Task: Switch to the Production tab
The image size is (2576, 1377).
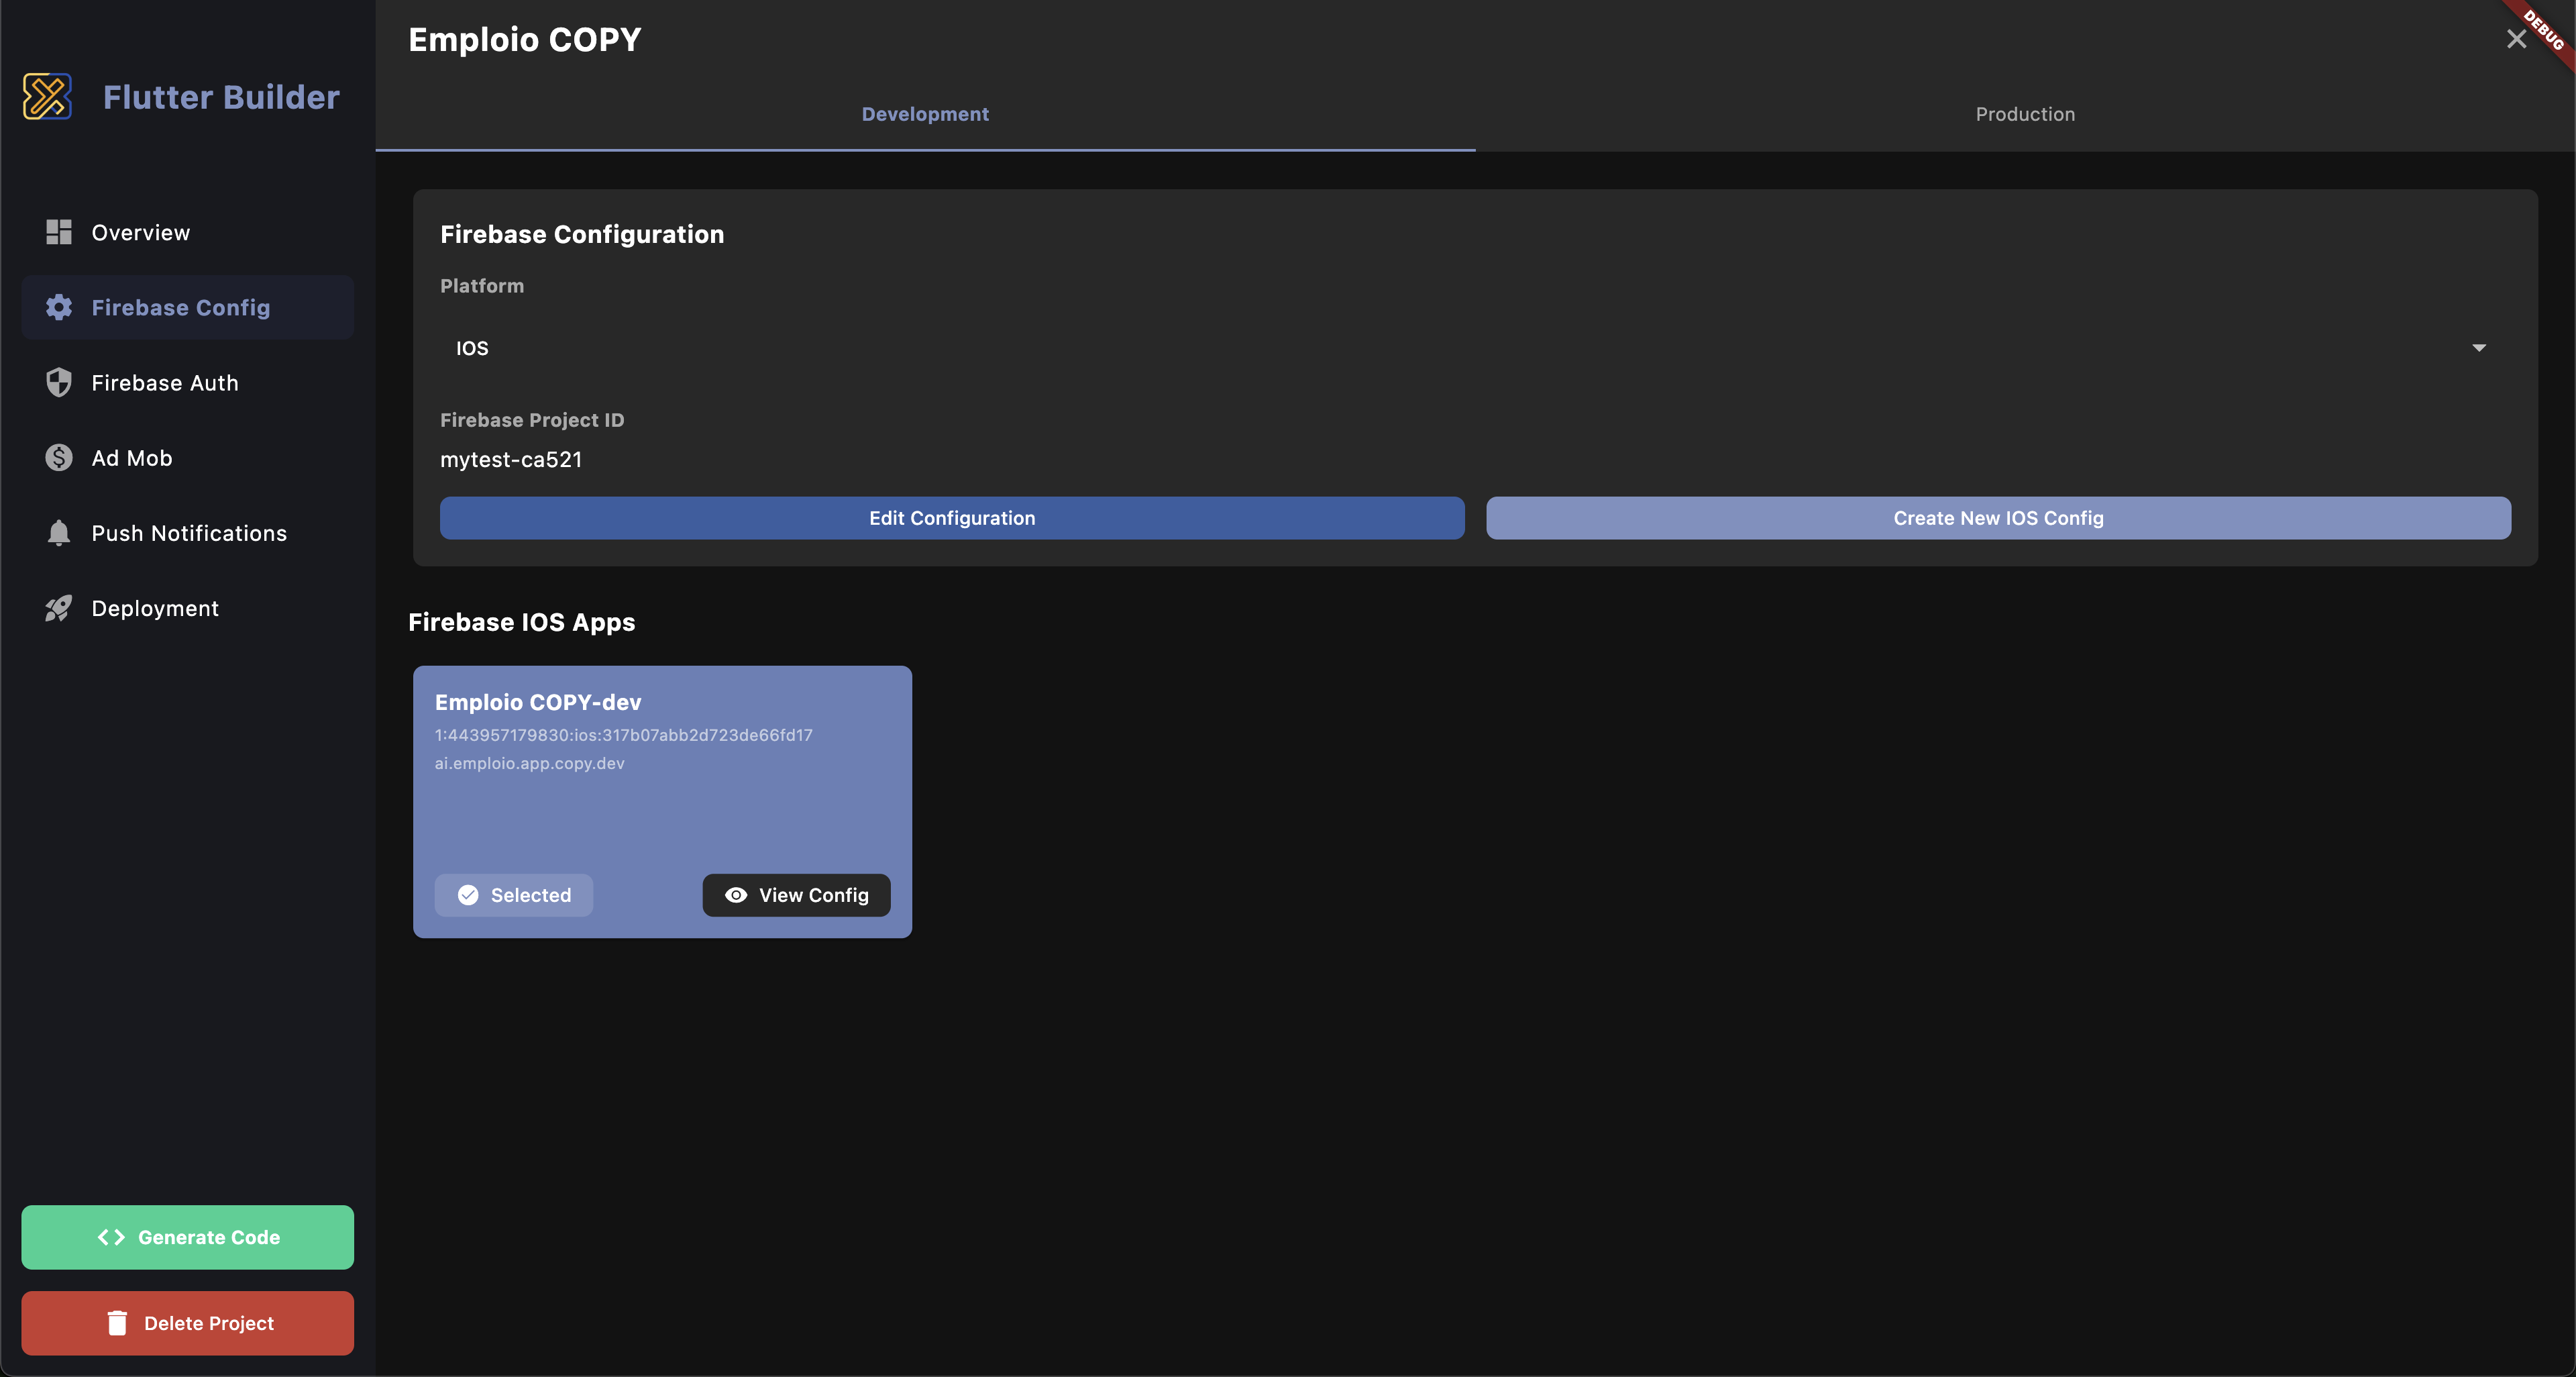Action: 2025,114
